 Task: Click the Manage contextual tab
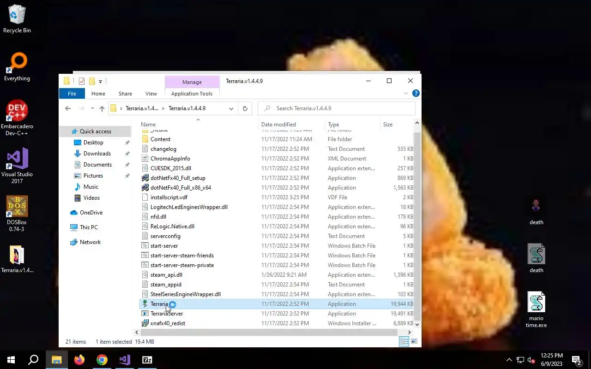[x=192, y=82]
